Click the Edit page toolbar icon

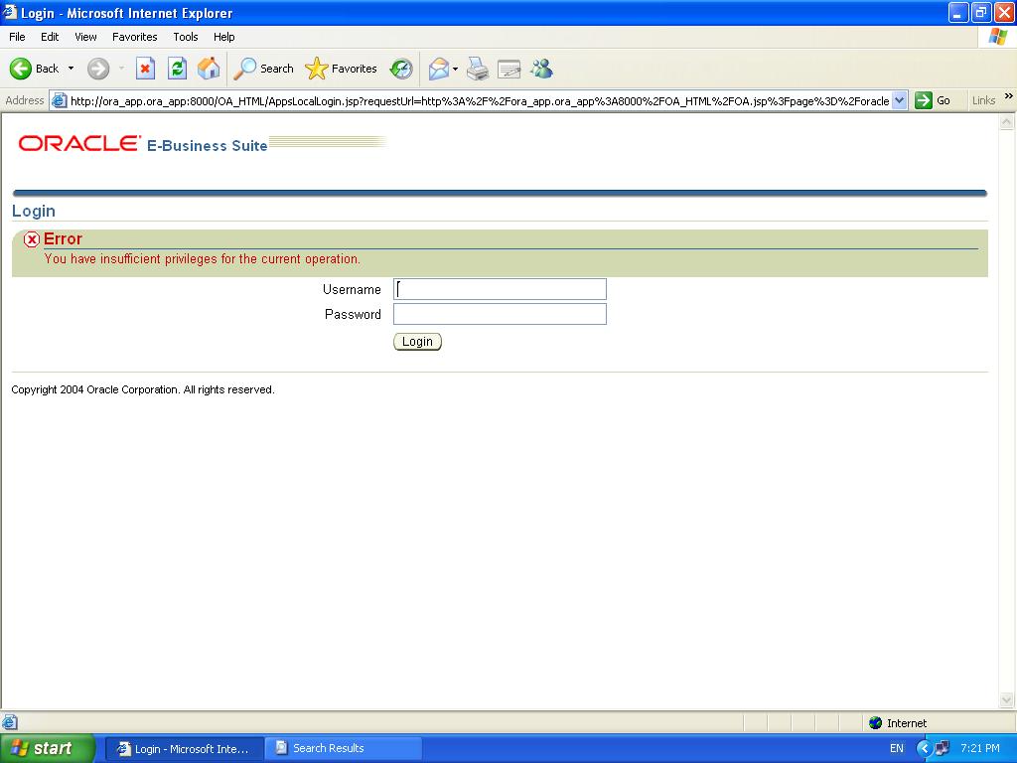509,69
